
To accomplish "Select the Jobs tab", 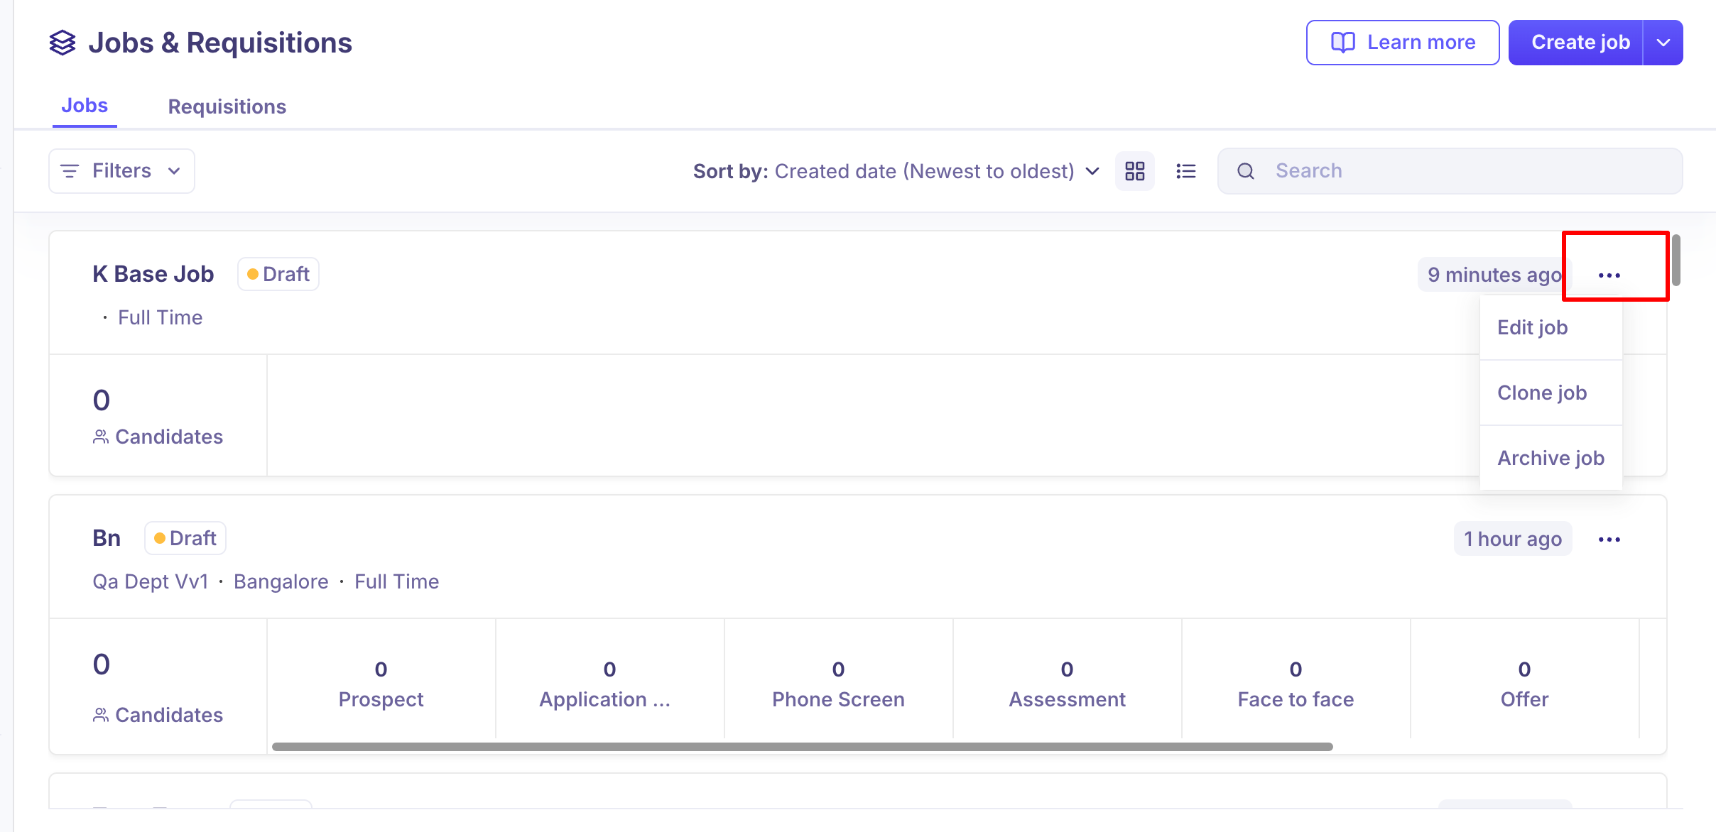I will tap(85, 106).
